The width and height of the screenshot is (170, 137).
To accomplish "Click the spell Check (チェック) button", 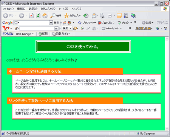I will 123,23.
